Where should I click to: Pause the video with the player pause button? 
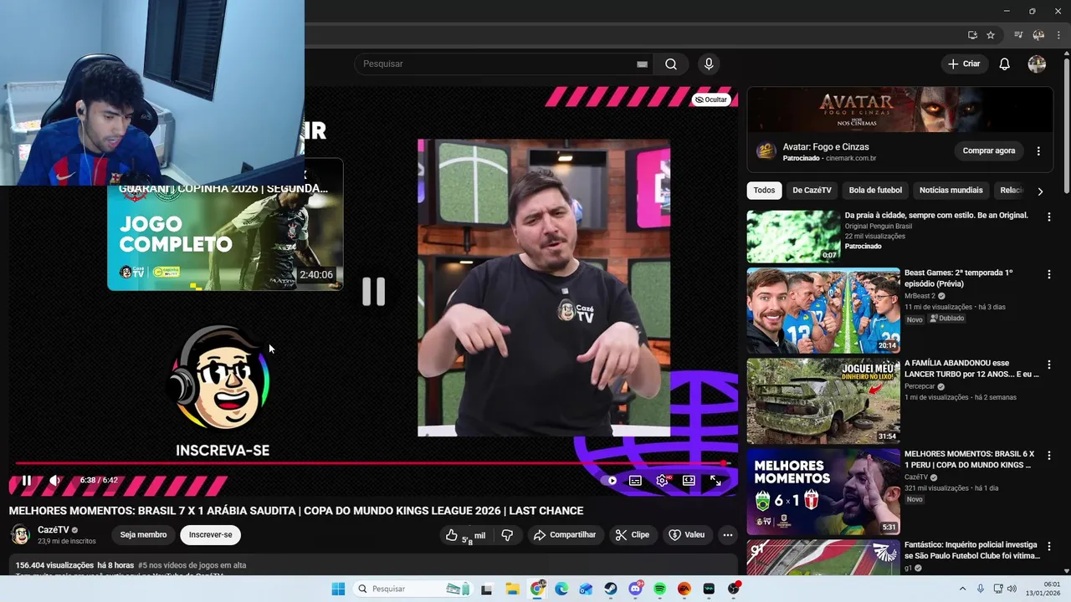(x=26, y=481)
